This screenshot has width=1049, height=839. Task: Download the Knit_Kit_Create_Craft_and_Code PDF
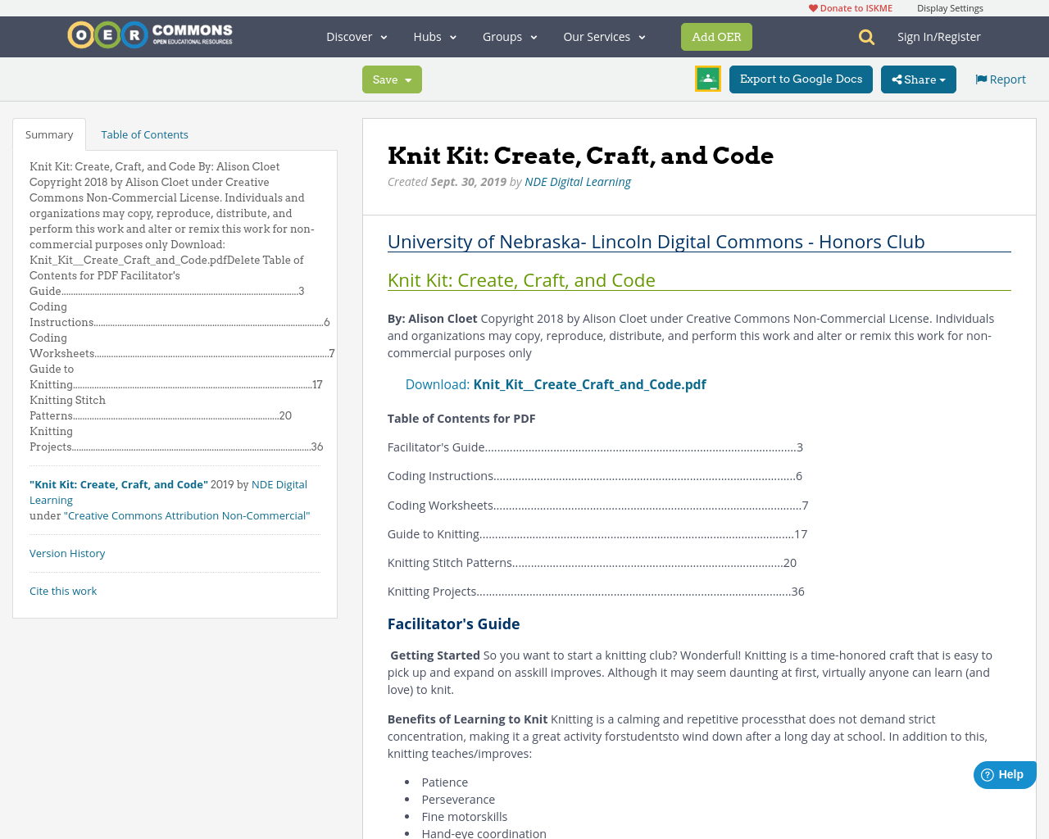coord(589,383)
